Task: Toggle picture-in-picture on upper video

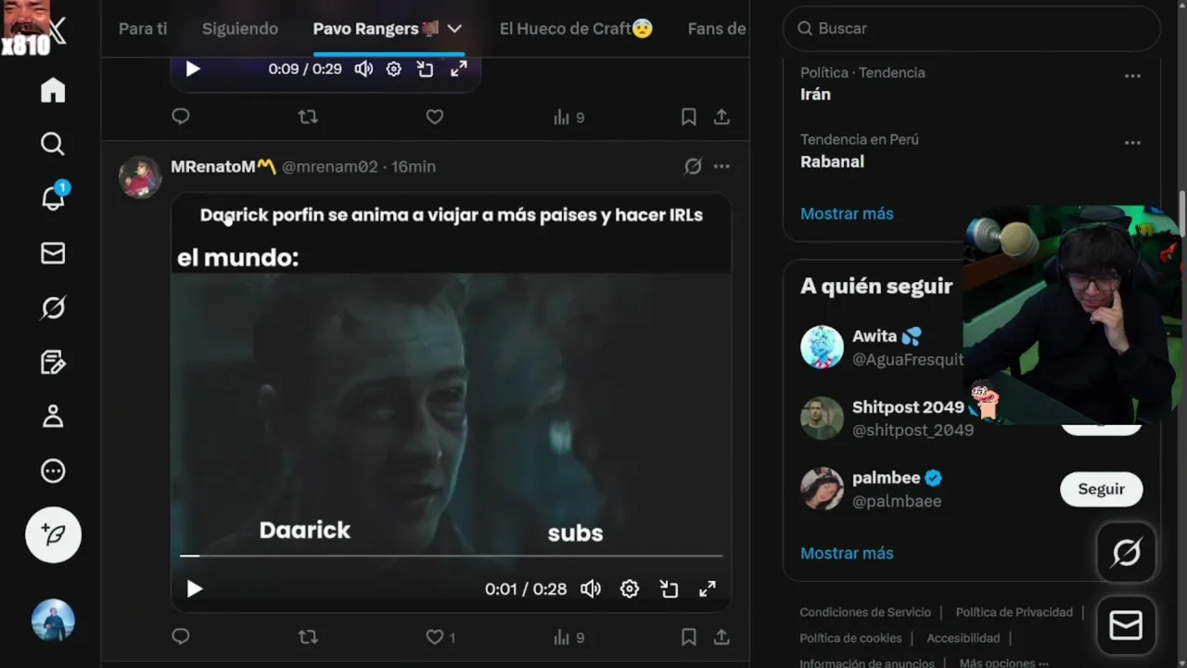Action: (425, 69)
